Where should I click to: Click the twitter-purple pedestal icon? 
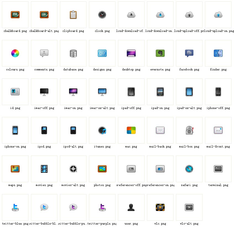(102, 207)
